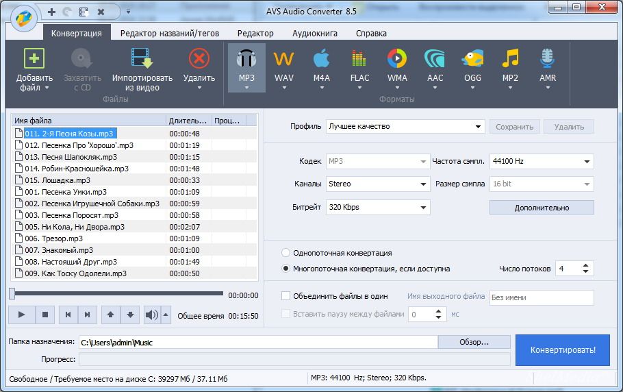The width and height of the screenshot is (623, 392).
Task: Open the Справка tab
Action: (371, 34)
